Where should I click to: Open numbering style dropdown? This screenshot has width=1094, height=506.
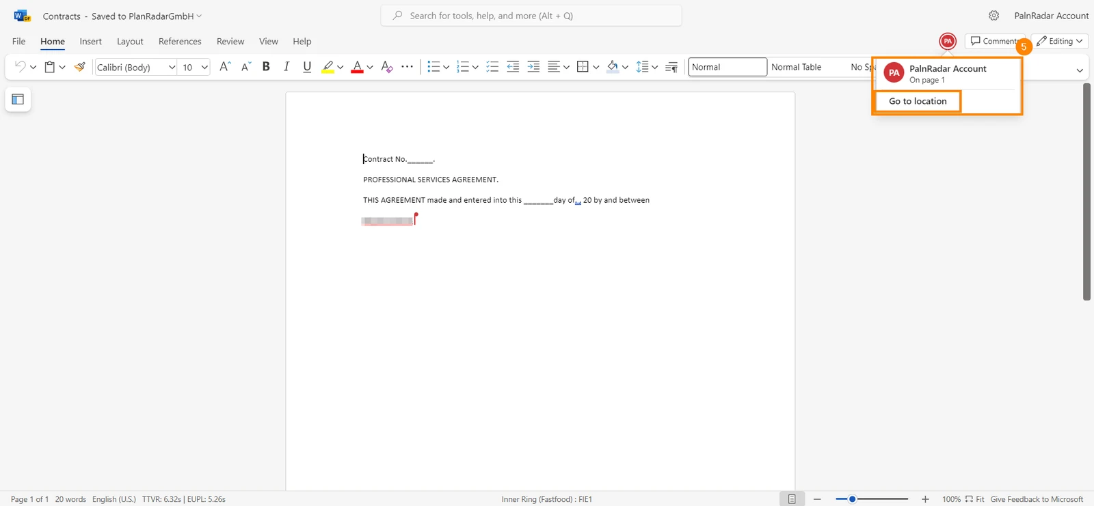point(475,67)
